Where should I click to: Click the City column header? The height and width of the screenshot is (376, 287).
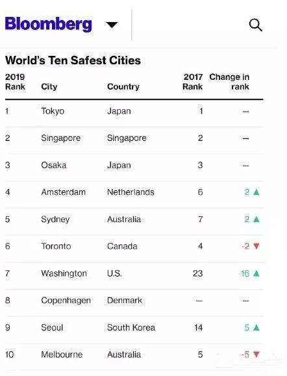[49, 86]
